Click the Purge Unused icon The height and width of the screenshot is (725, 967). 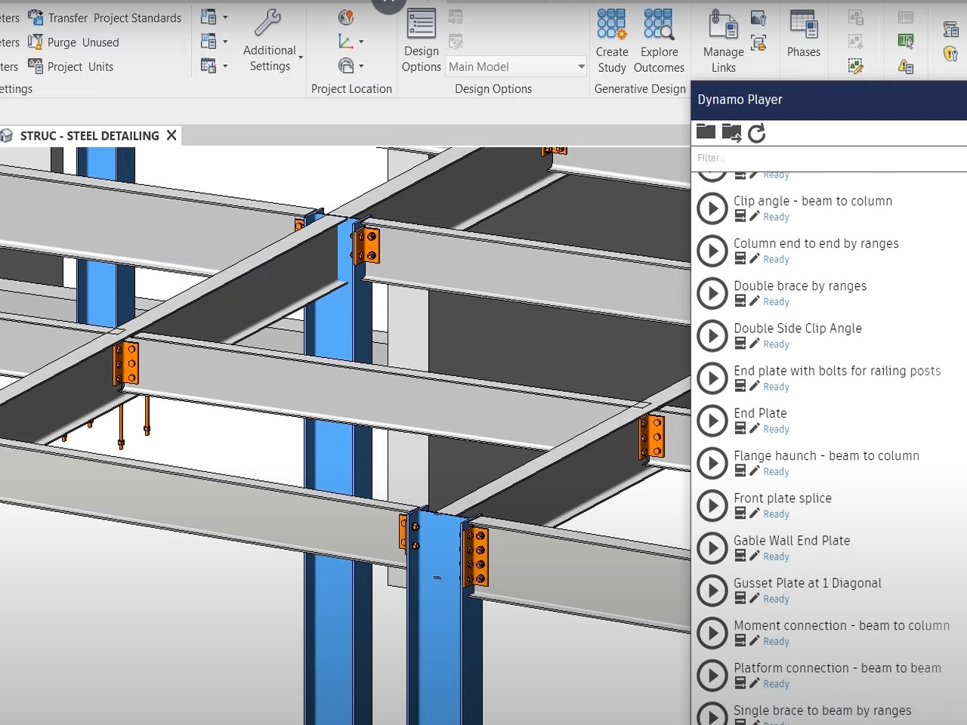click(36, 42)
